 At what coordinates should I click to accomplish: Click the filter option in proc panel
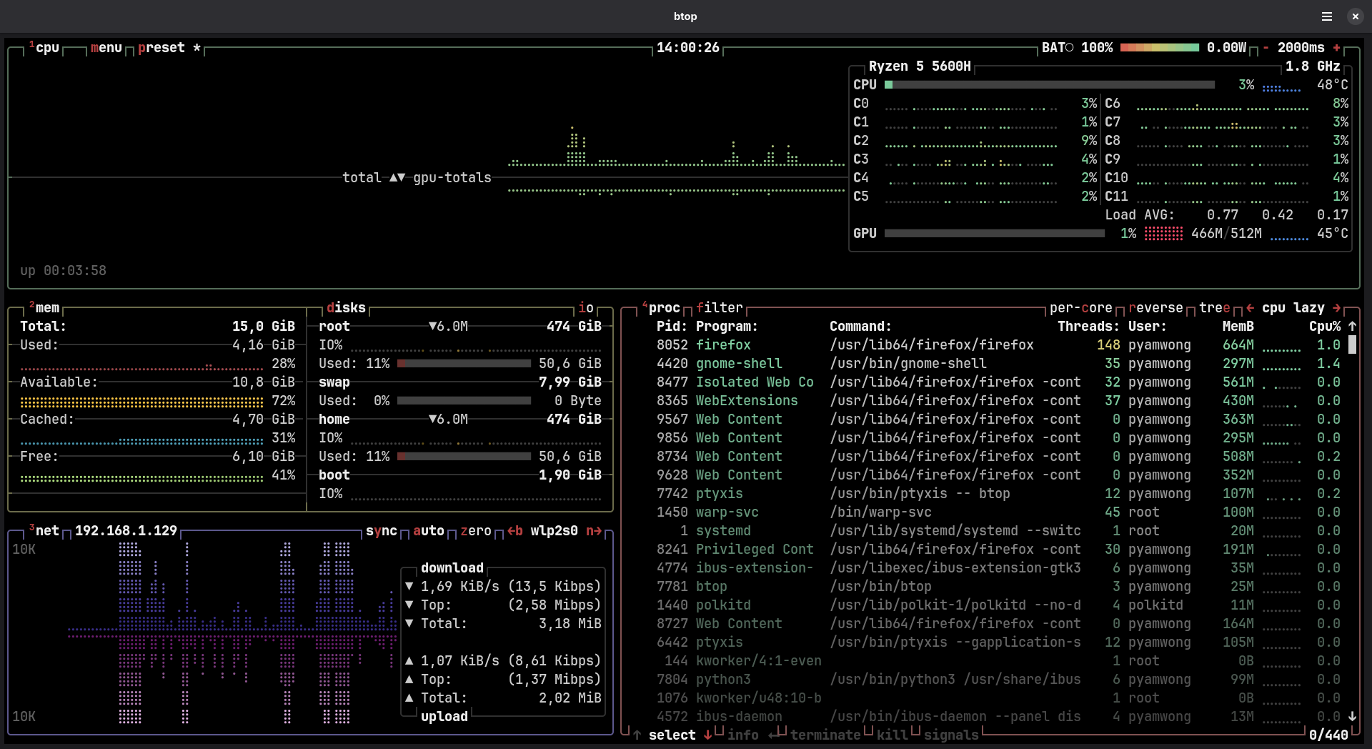tap(719, 308)
